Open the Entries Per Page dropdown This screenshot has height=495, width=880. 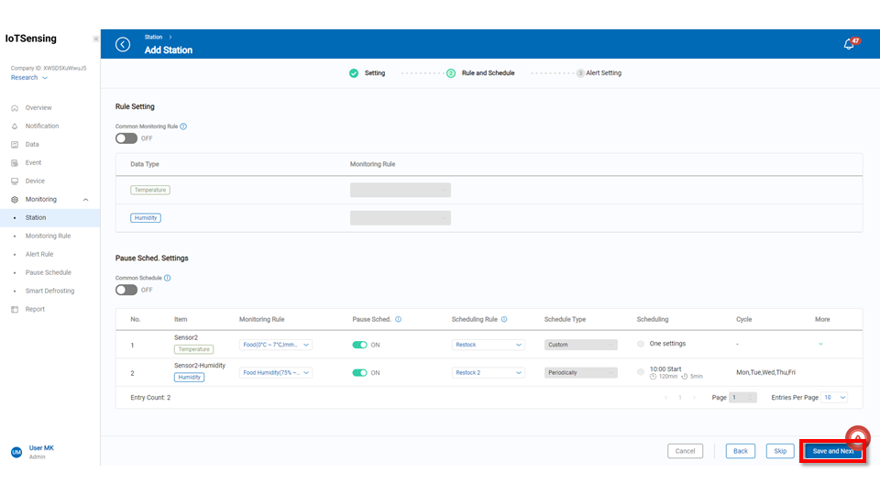click(x=835, y=398)
